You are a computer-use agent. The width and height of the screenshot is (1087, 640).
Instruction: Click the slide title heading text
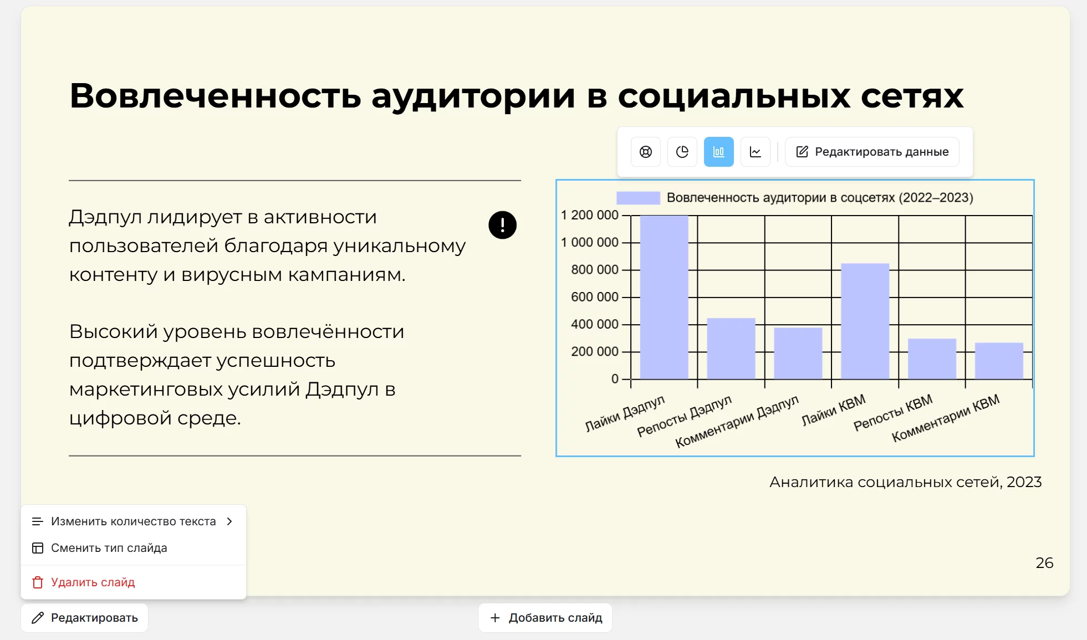(x=516, y=95)
